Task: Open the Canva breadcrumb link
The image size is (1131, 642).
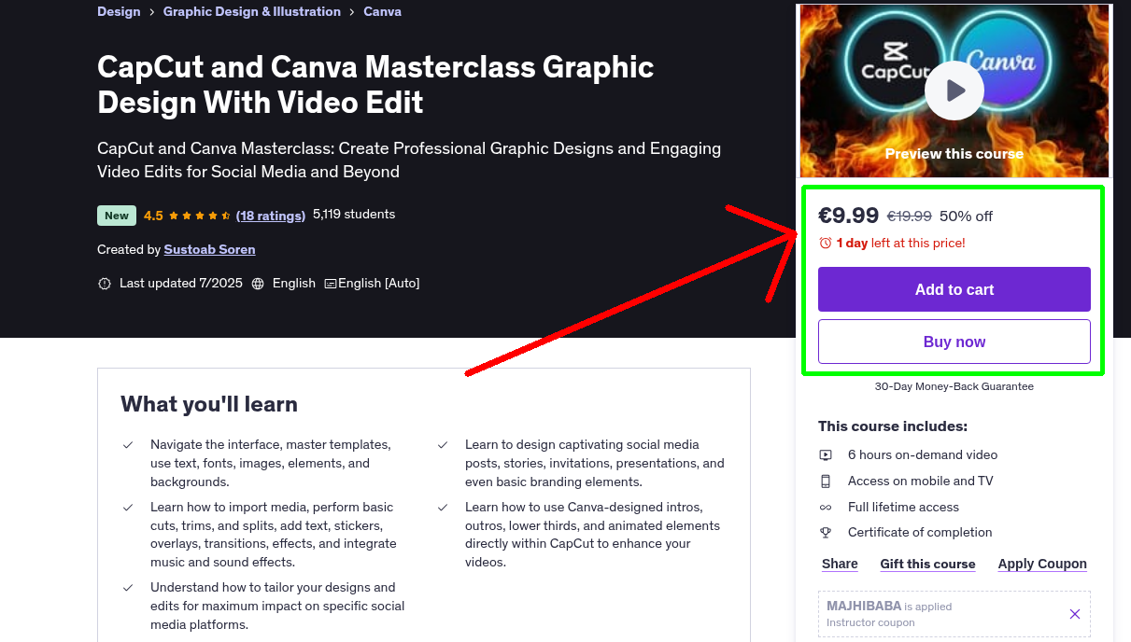Action: click(x=383, y=12)
